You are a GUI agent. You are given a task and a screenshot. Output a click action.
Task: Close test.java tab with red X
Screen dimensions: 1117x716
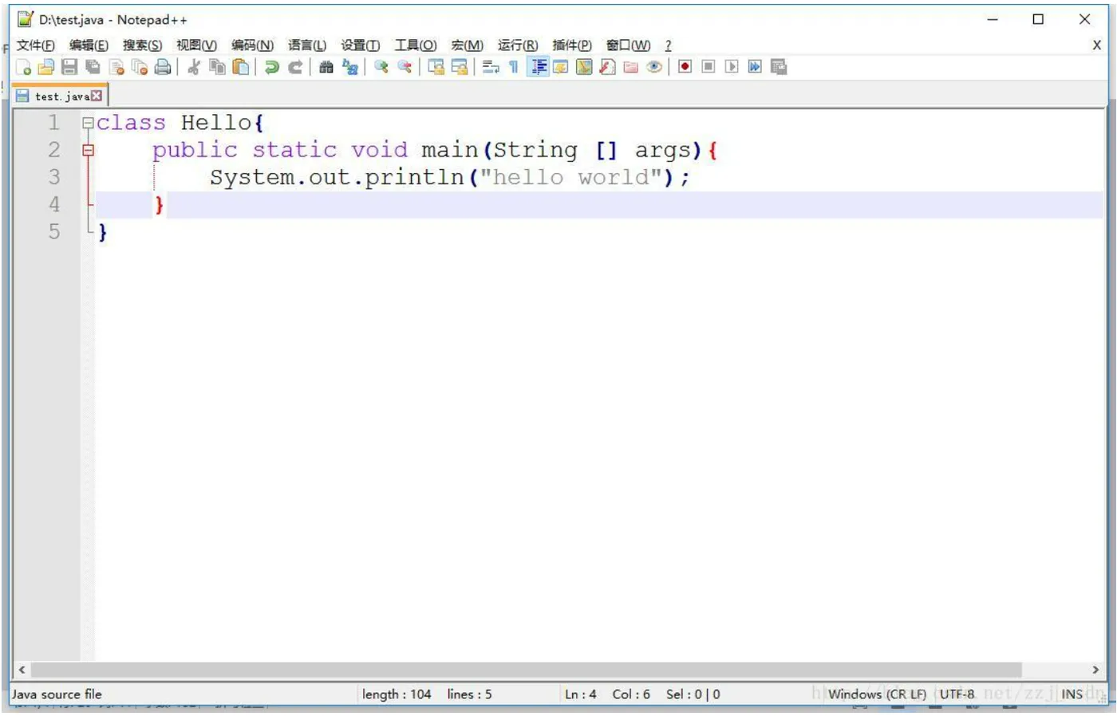(97, 96)
